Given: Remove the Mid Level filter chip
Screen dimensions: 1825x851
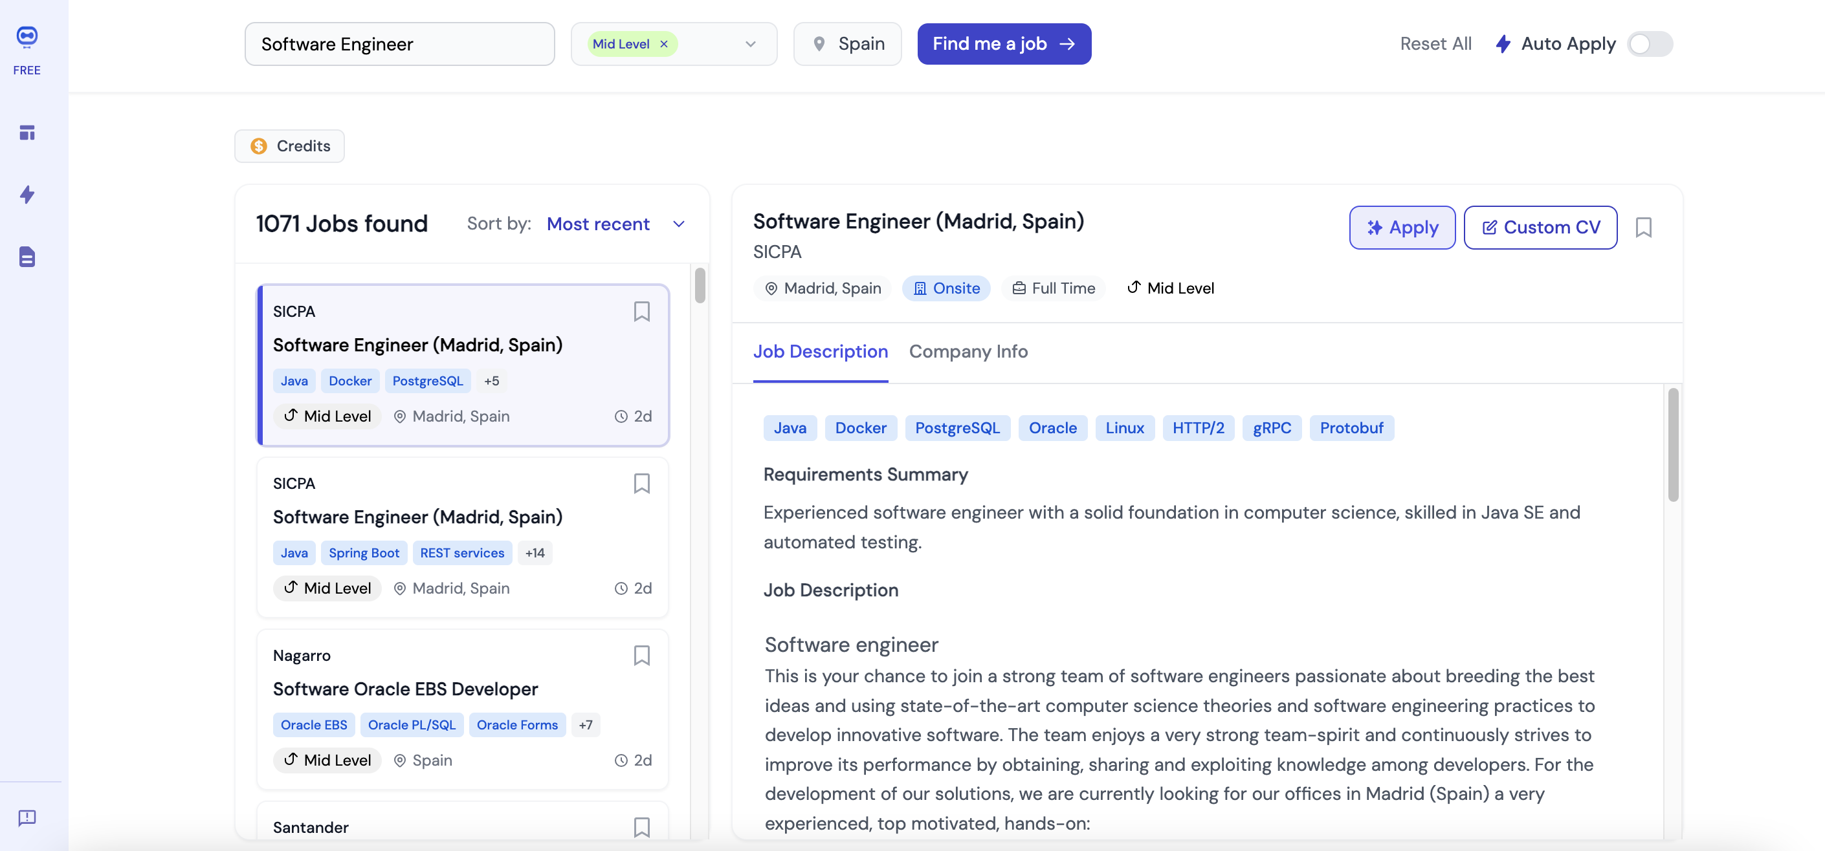Looking at the screenshot, I should click(x=664, y=44).
